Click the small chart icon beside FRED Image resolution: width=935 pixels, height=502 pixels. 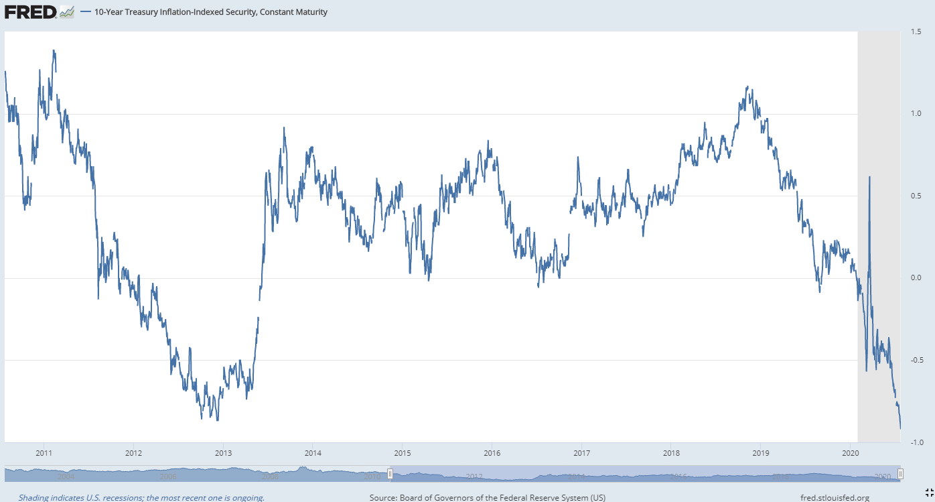tap(66, 12)
